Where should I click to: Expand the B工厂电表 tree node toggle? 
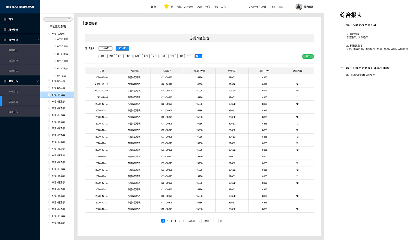55,47
